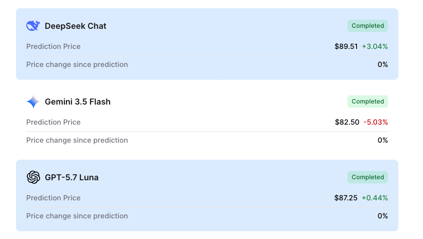Screen dimensions: 423x239
Task: Click the Completed badge on DeepSeek Chat
Action: tap(367, 26)
